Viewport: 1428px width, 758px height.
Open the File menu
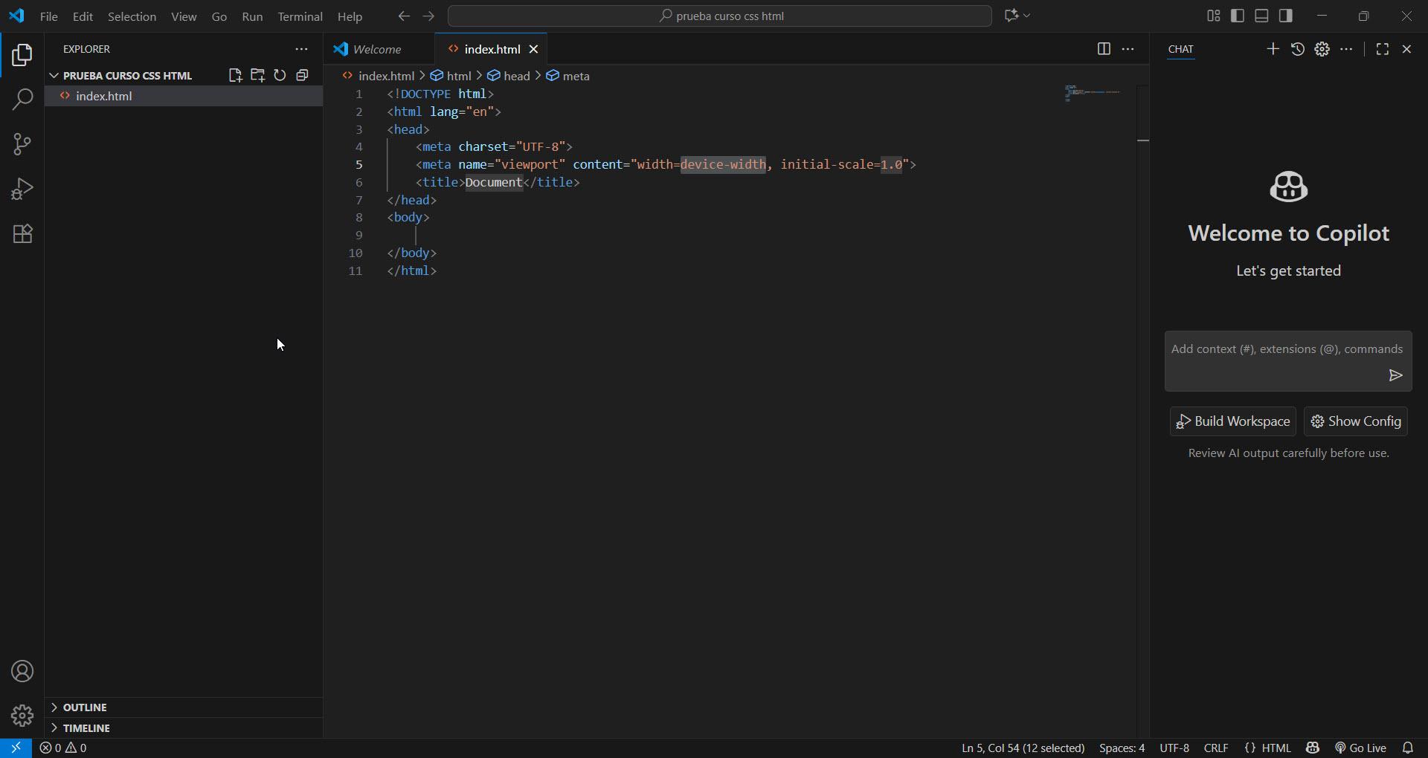tap(48, 16)
